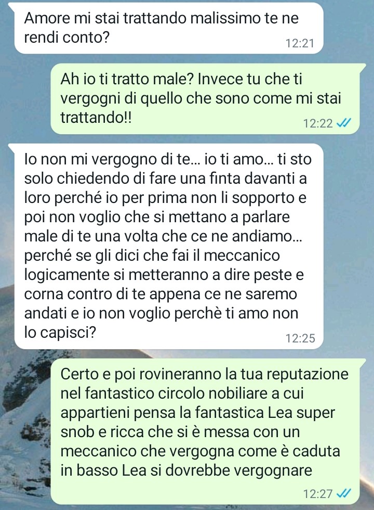Click the 12:27 timestamp
The width and height of the screenshot is (374, 510).
click(318, 494)
